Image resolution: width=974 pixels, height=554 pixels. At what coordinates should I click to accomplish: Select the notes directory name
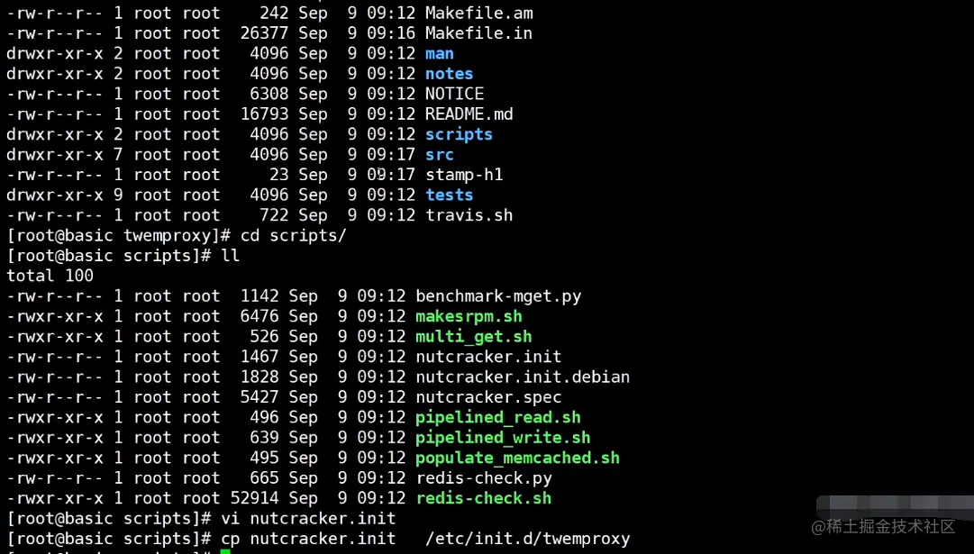pyautogui.click(x=449, y=74)
